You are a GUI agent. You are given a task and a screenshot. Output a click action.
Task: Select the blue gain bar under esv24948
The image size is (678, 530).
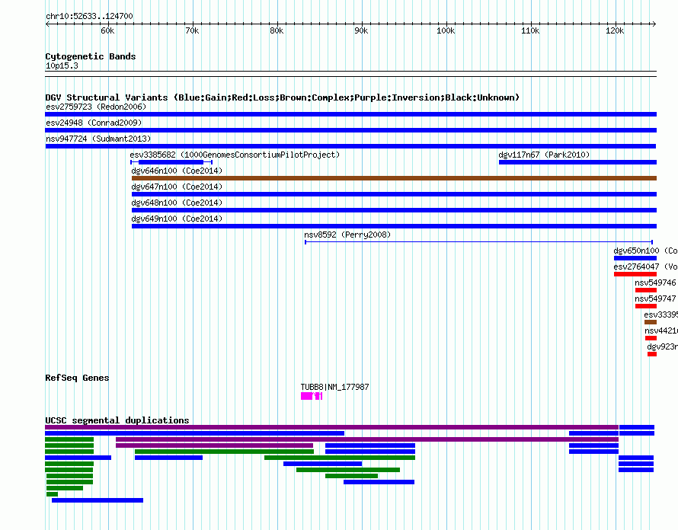click(x=350, y=130)
